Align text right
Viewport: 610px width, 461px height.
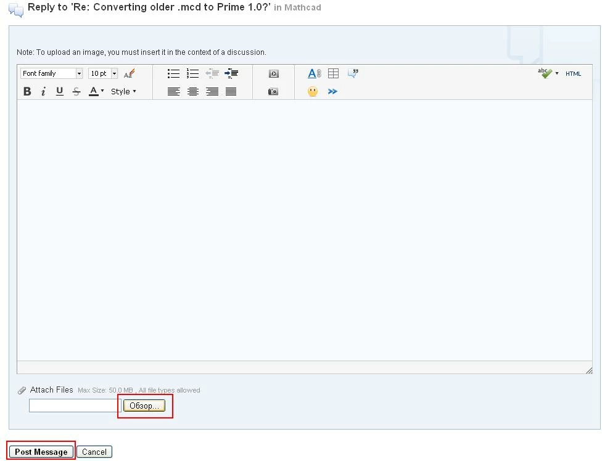pyautogui.click(x=212, y=91)
